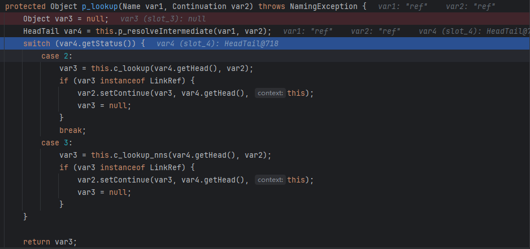Click the switch keyword on the current execution line
Image resolution: width=530 pixels, height=249 pixels.
point(37,43)
